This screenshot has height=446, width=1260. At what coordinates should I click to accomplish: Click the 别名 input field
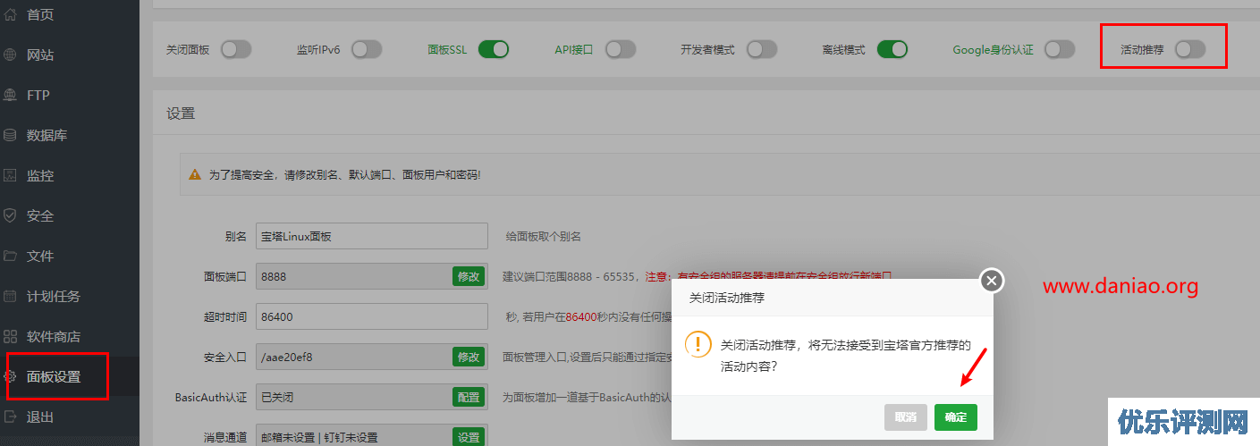[x=371, y=236]
